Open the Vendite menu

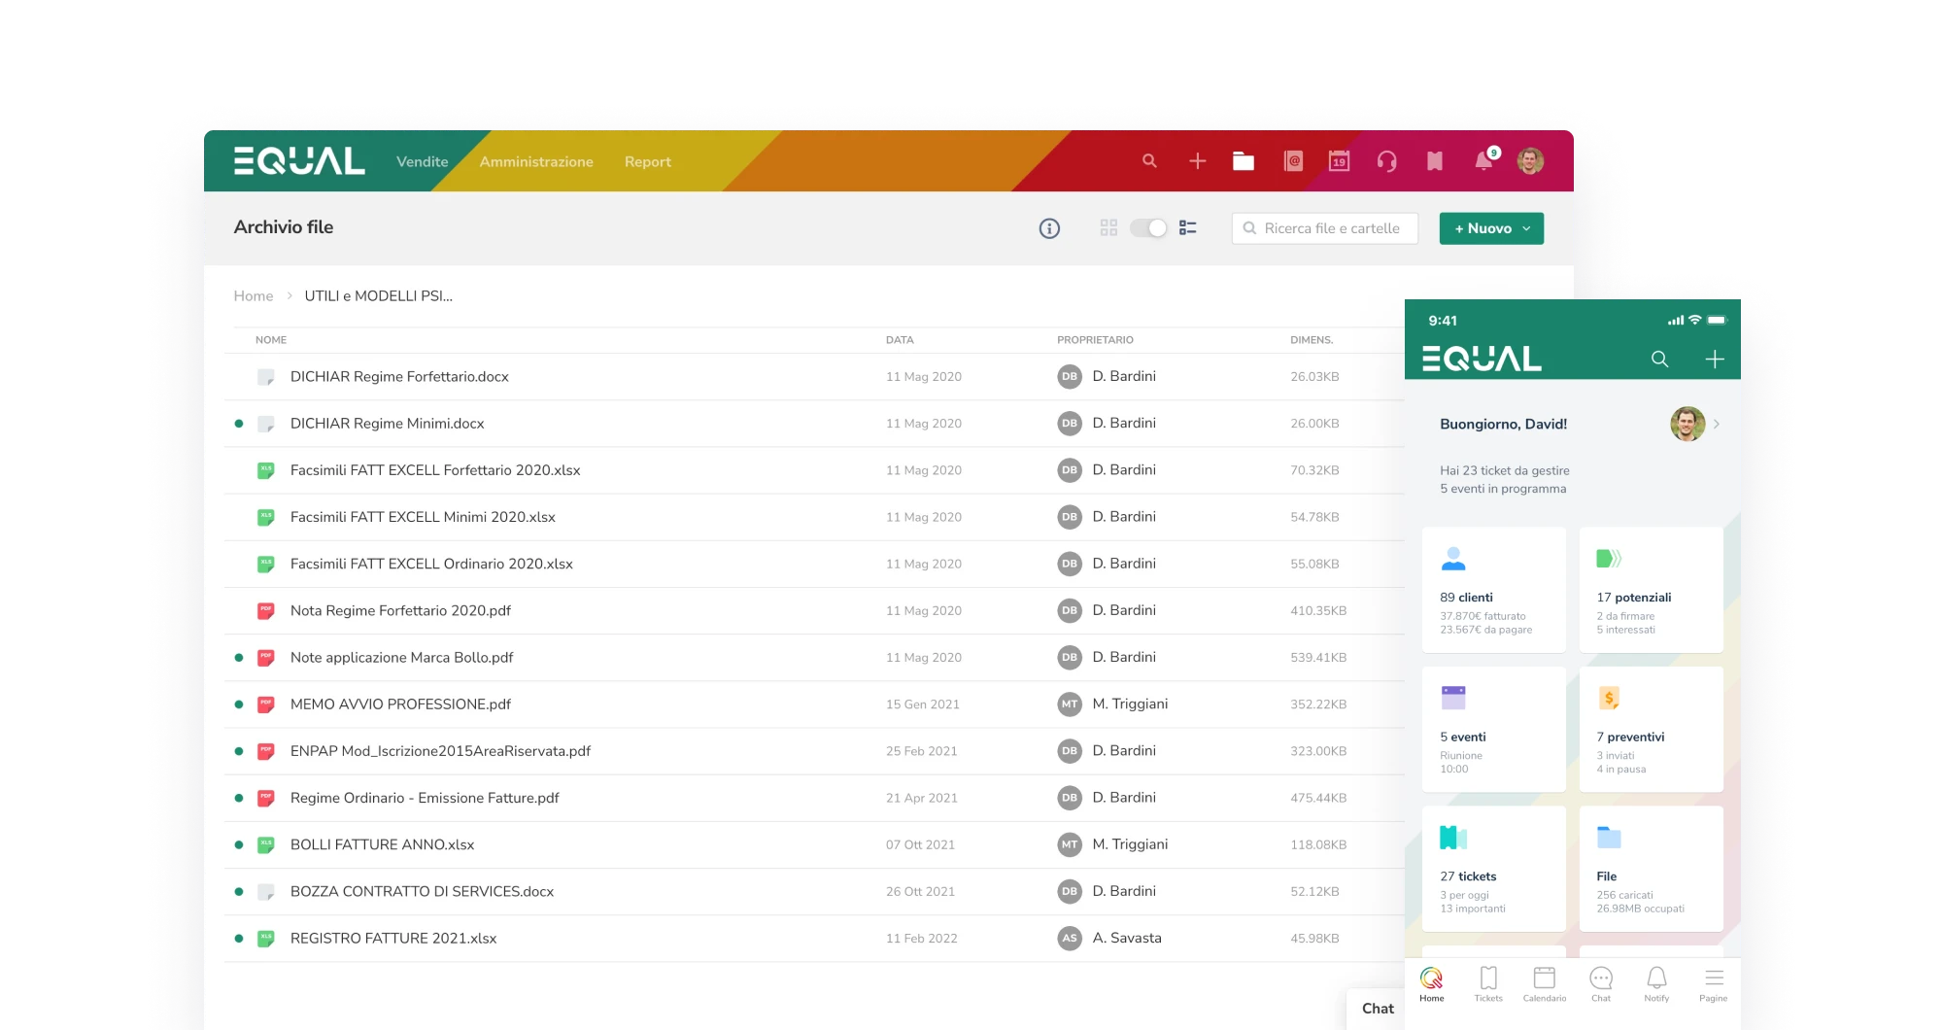click(x=422, y=162)
